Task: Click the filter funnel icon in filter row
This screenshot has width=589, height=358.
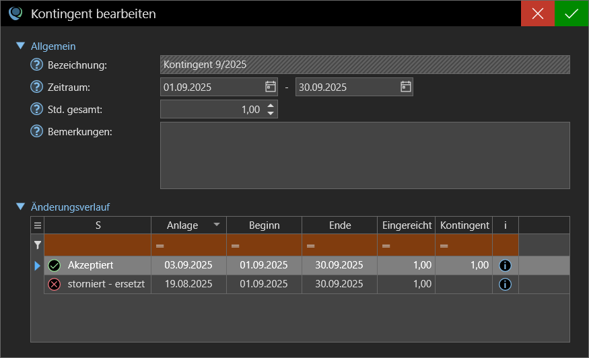Action: [38, 246]
